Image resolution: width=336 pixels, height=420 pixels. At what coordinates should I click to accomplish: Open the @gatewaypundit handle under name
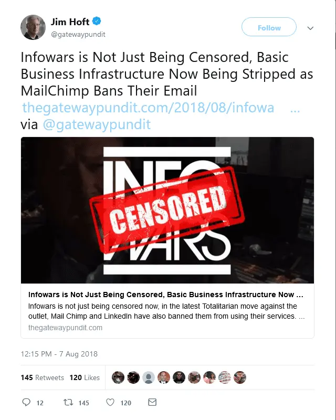tap(78, 34)
